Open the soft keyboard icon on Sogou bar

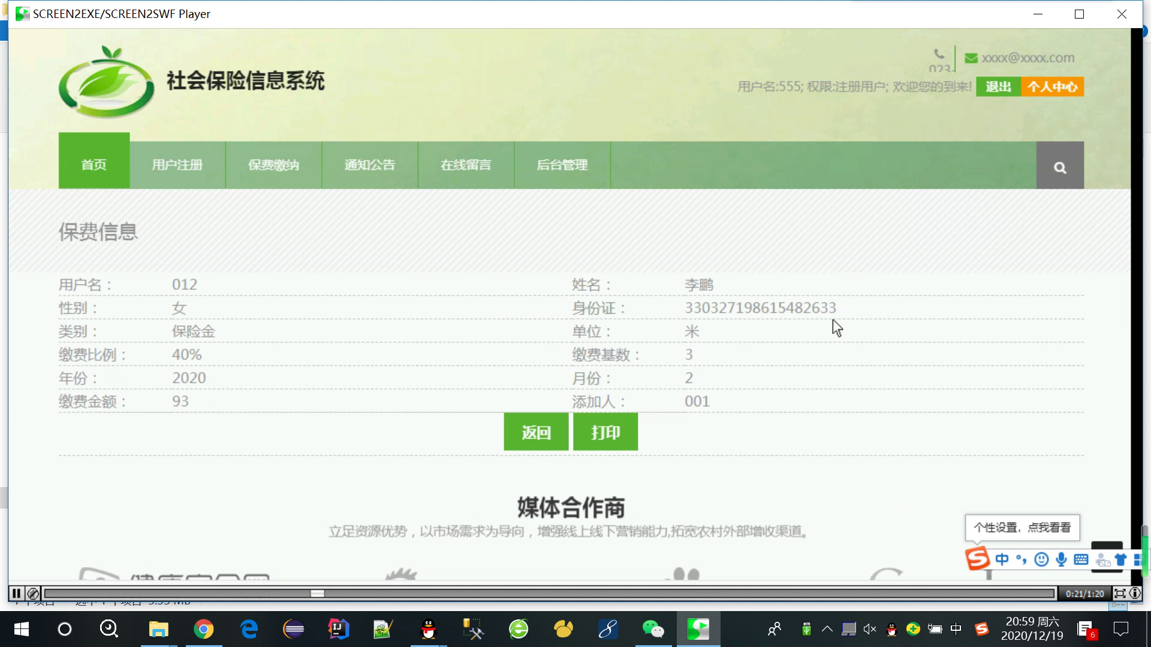(1081, 560)
